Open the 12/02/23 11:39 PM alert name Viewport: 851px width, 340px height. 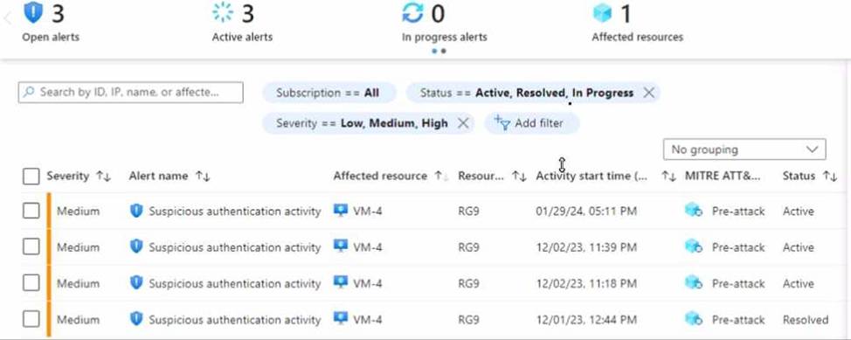pyautogui.click(x=234, y=247)
